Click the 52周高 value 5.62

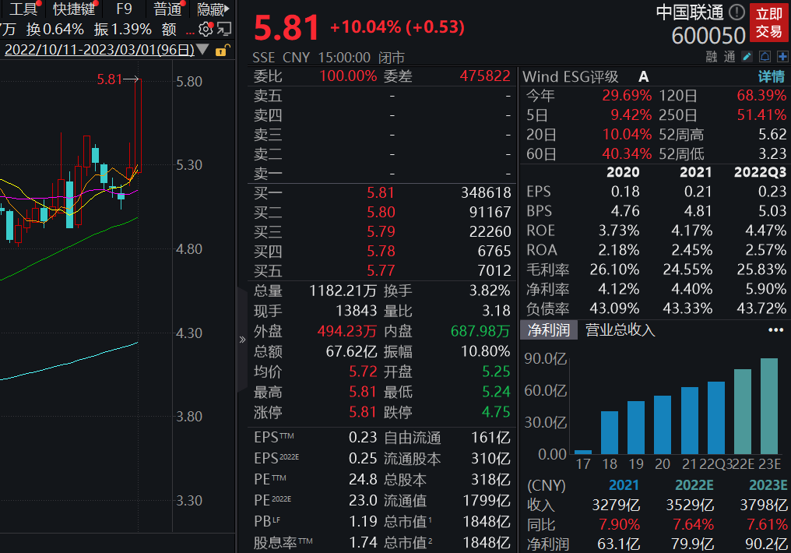pos(772,134)
